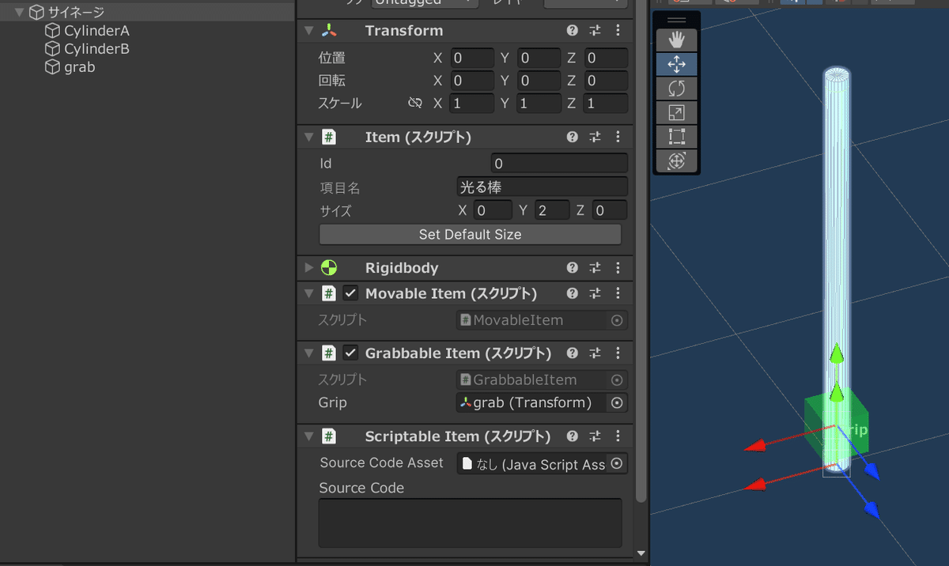This screenshot has height=566, width=949.
Task: Open object picker for Source Code Asset
Action: coord(618,464)
